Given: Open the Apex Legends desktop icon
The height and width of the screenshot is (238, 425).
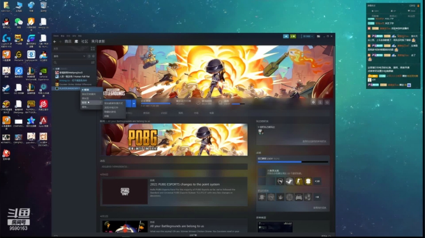Looking at the screenshot, I should [43, 121].
